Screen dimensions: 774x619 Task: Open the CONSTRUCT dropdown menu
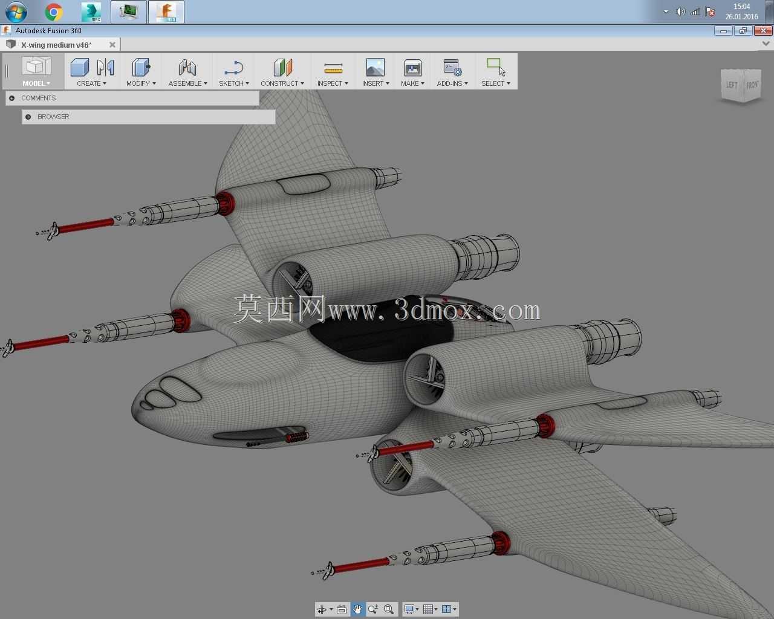(282, 83)
